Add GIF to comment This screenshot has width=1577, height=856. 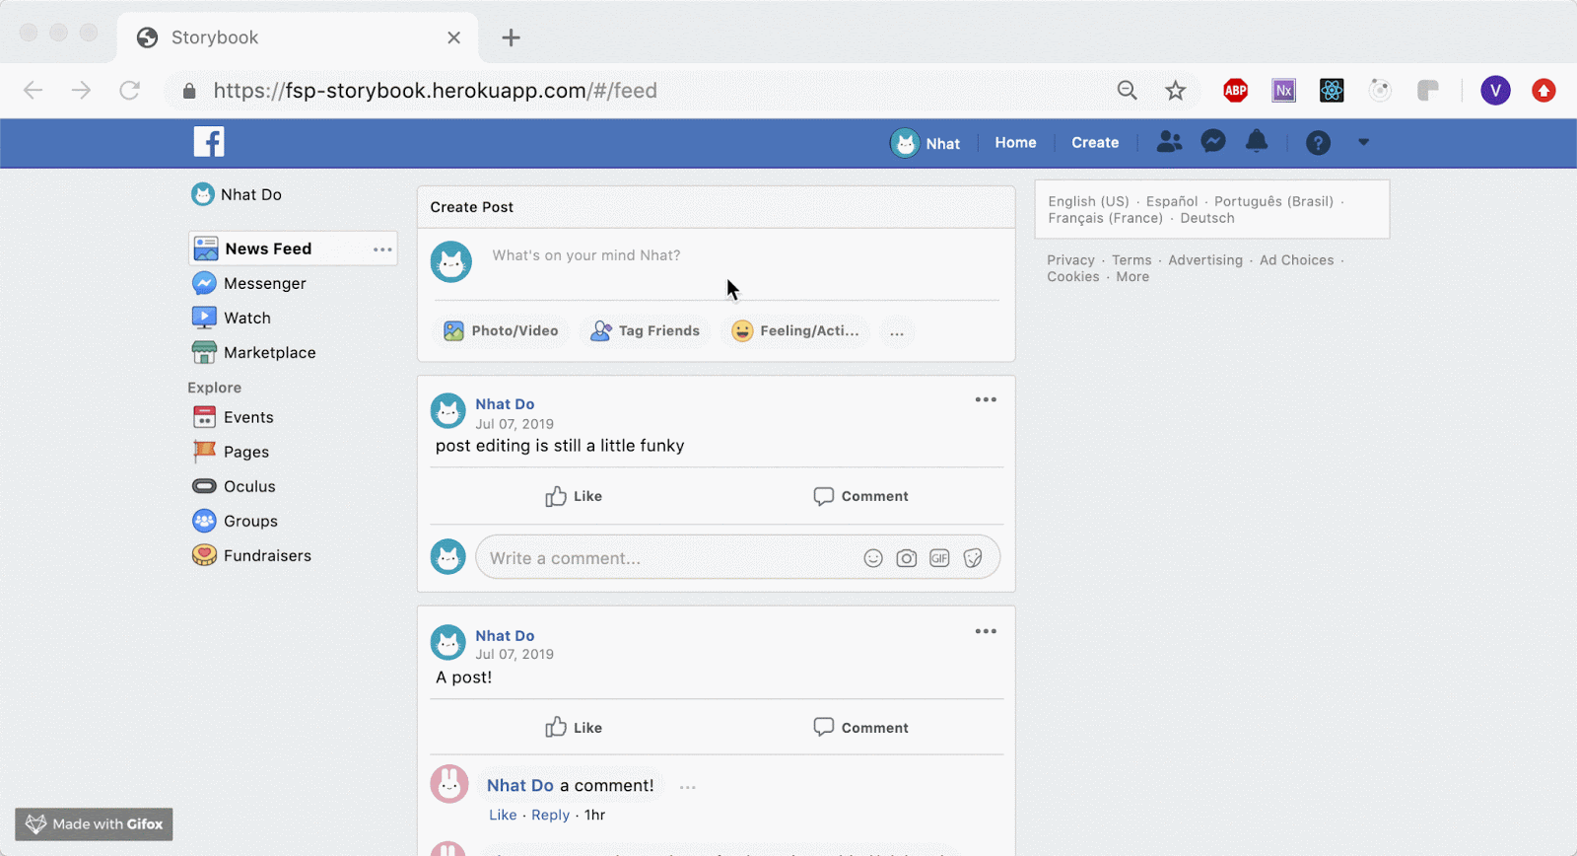coord(939,558)
